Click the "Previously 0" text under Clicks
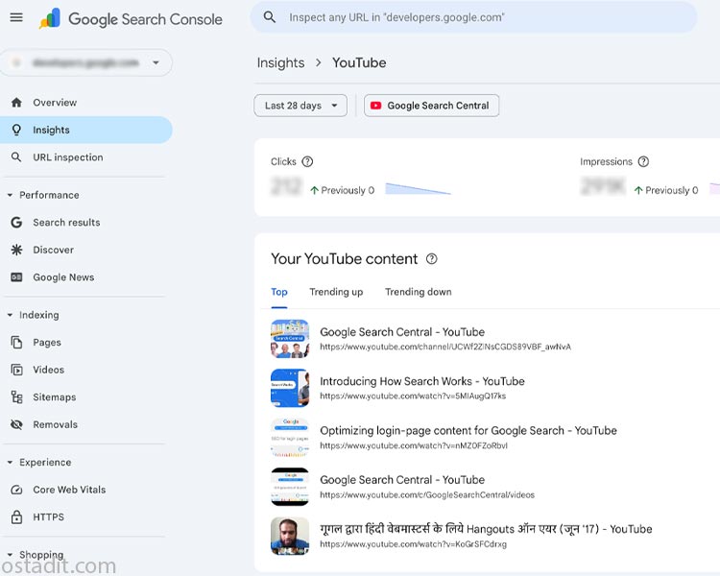720x576 pixels. (348, 190)
